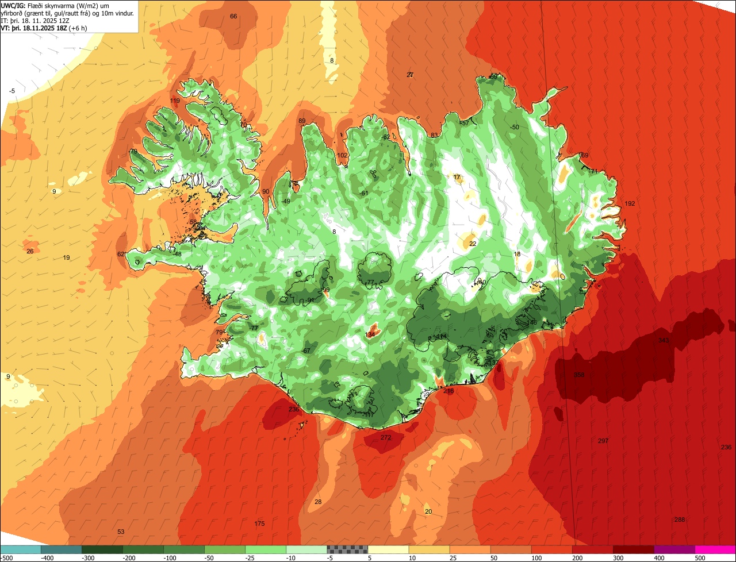The width and height of the screenshot is (736, 562).
Task: Click the map value '83'
Action: coord(435,136)
